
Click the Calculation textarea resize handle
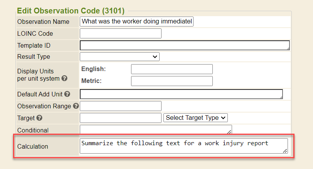coord(285,151)
